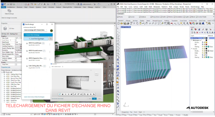215x117 pixels.
Task: Collapse the Reference layer group
Action: coord(192,40)
